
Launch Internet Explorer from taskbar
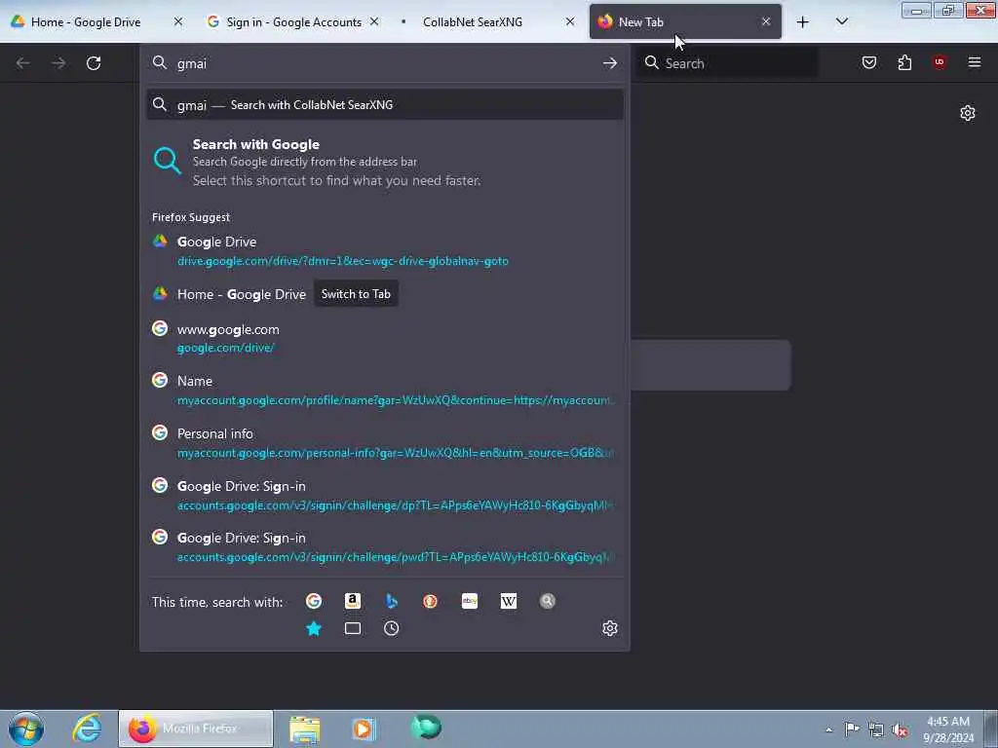pos(87,729)
